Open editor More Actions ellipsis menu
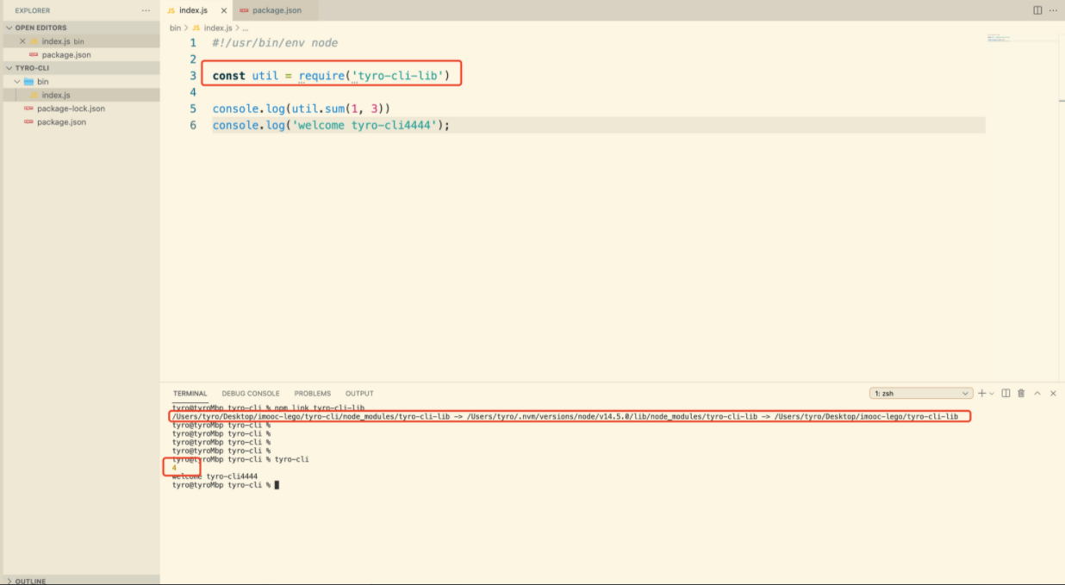This screenshot has height=585, width=1065. [x=1053, y=10]
